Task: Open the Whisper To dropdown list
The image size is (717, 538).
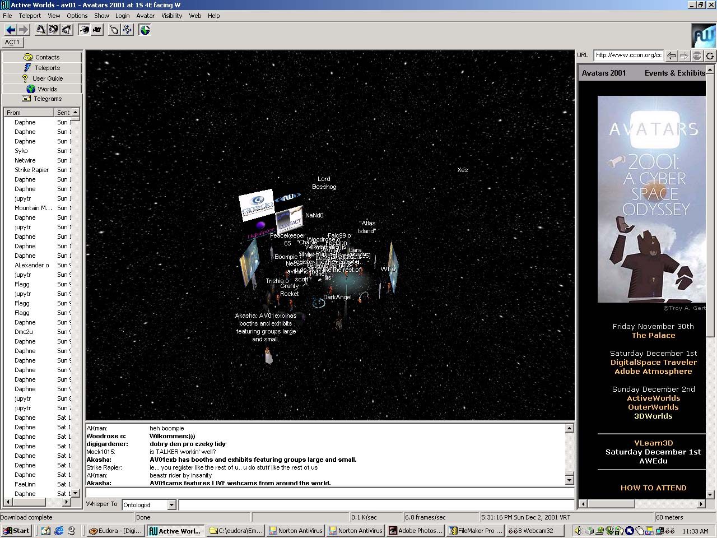Action: coord(172,505)
